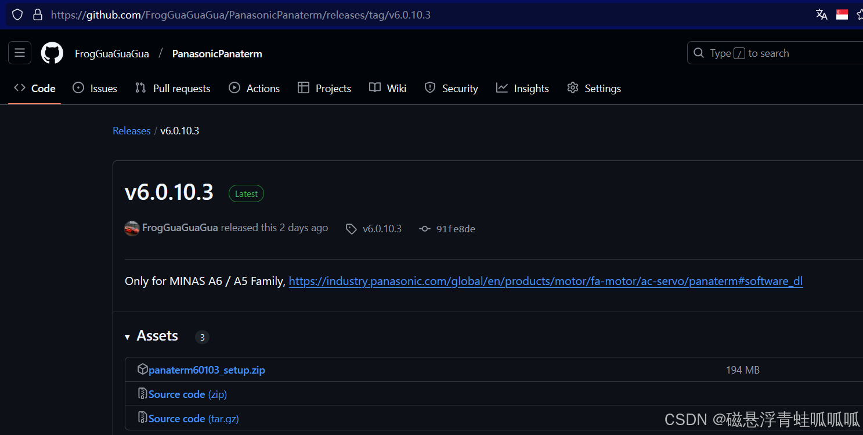Download Source code (zip)
This screenshot has width=863, height=435.
(x=187, y=394)
